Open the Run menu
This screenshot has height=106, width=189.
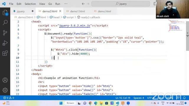click(58, 4)
